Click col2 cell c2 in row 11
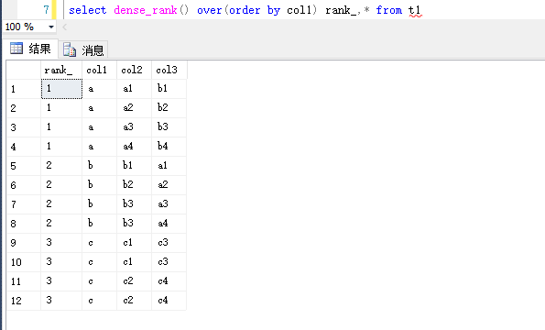 [134, 281]
